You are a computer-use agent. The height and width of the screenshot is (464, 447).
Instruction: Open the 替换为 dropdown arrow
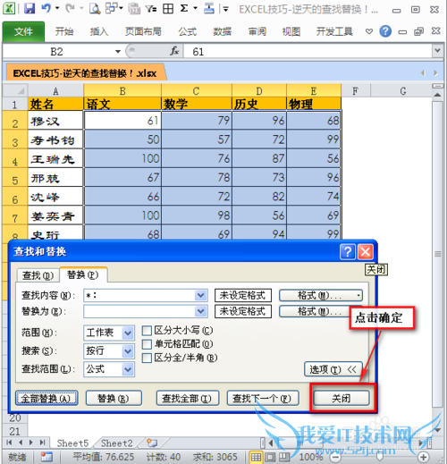201,311
